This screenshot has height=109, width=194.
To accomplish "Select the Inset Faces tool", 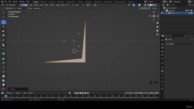I will 4,59.
